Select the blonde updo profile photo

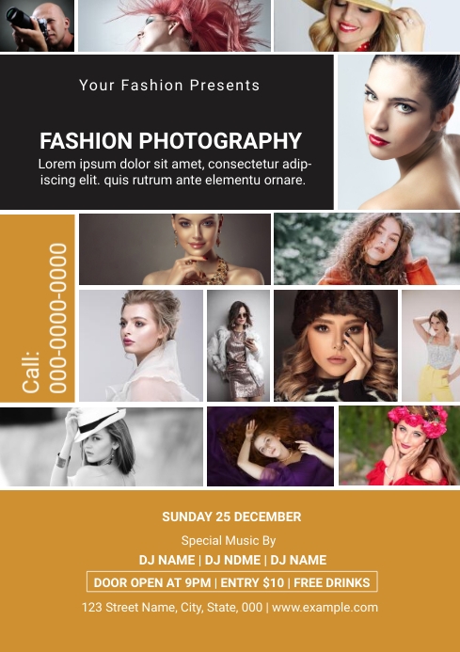tap(141, 345)
